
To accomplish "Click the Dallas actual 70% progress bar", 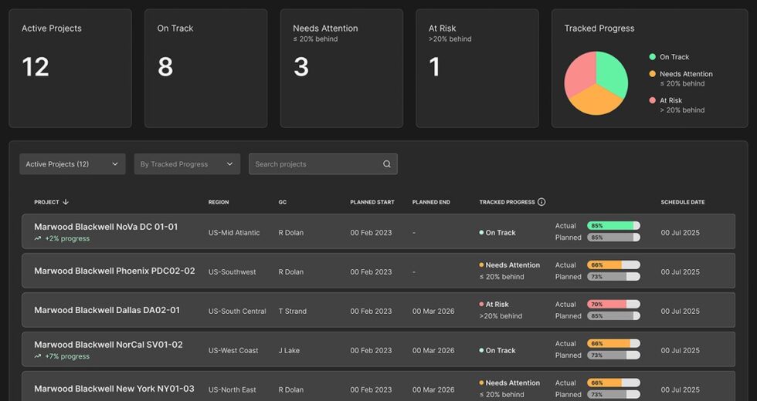I will pyautogui.click(x=613, y=304).
